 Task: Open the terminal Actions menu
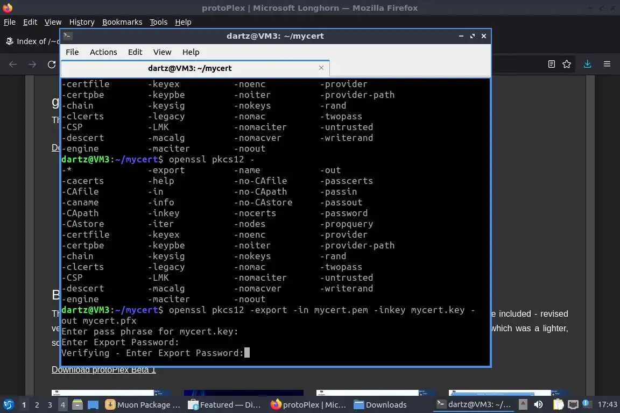(103, 52)
